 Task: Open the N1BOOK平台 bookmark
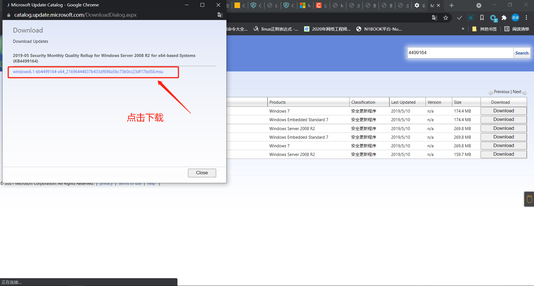click(379, 29)
